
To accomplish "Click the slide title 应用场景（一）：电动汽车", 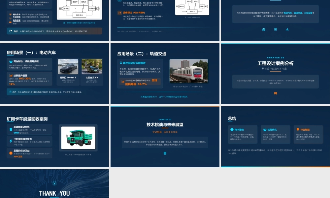I will (x=31, y=52).
